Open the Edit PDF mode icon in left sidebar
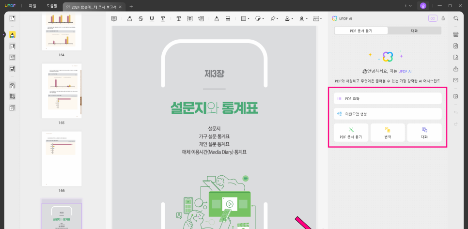The width and height of the screenshot is (468, 229). coord(12,46)
